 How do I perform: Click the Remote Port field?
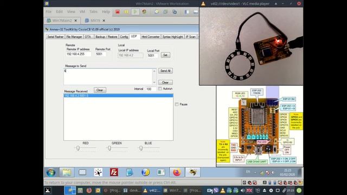point(101,54)
